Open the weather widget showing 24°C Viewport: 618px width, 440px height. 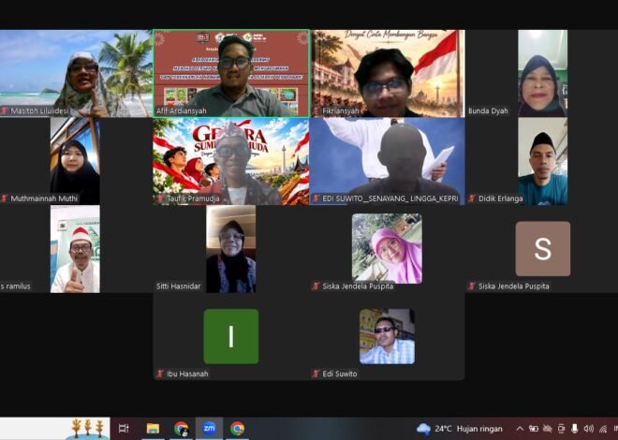460,429
